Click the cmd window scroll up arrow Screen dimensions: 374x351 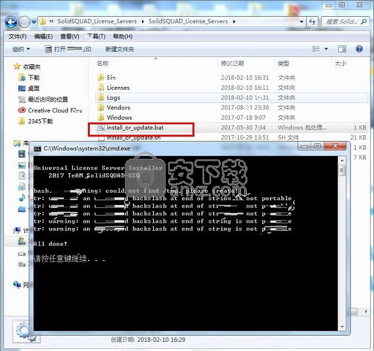342,161
